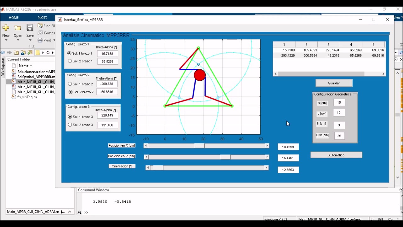Screen dimensions: 403x227
Task: Open the Open dropdown arrow
Action: coord(18,40)
